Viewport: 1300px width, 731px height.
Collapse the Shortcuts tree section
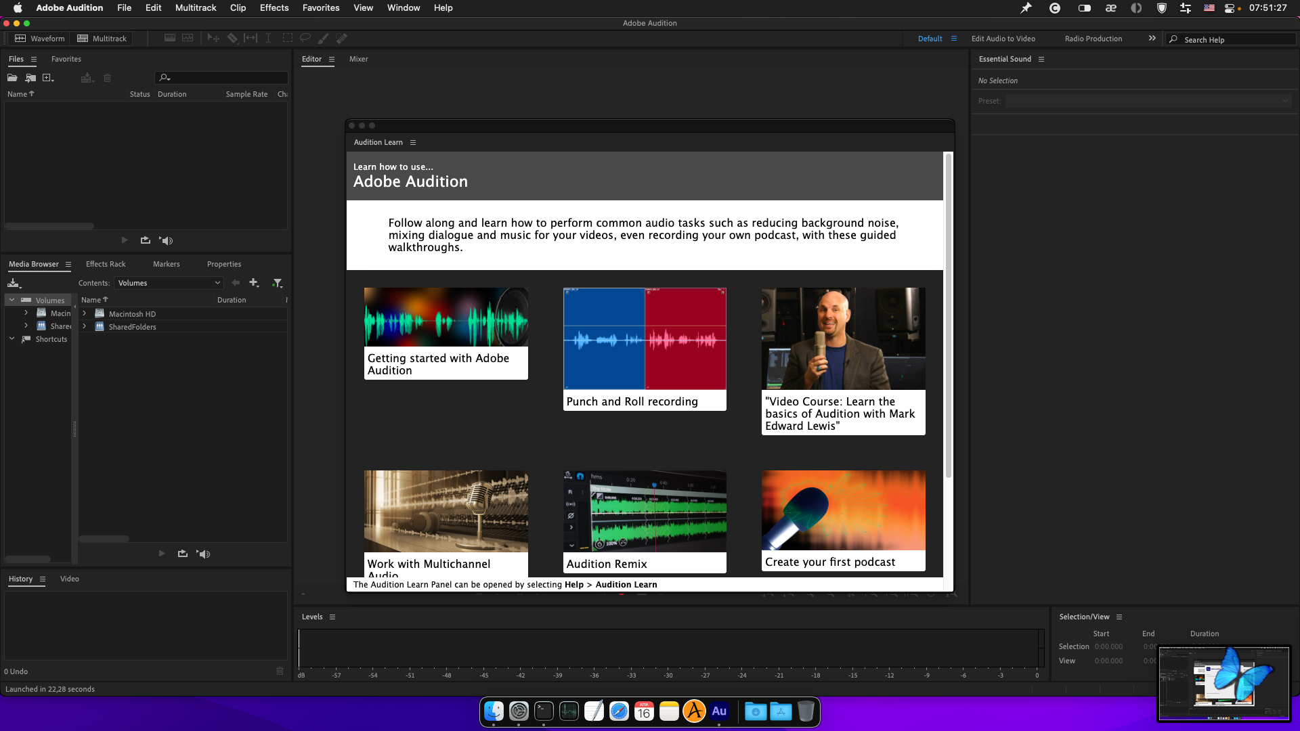pos(12,339)
